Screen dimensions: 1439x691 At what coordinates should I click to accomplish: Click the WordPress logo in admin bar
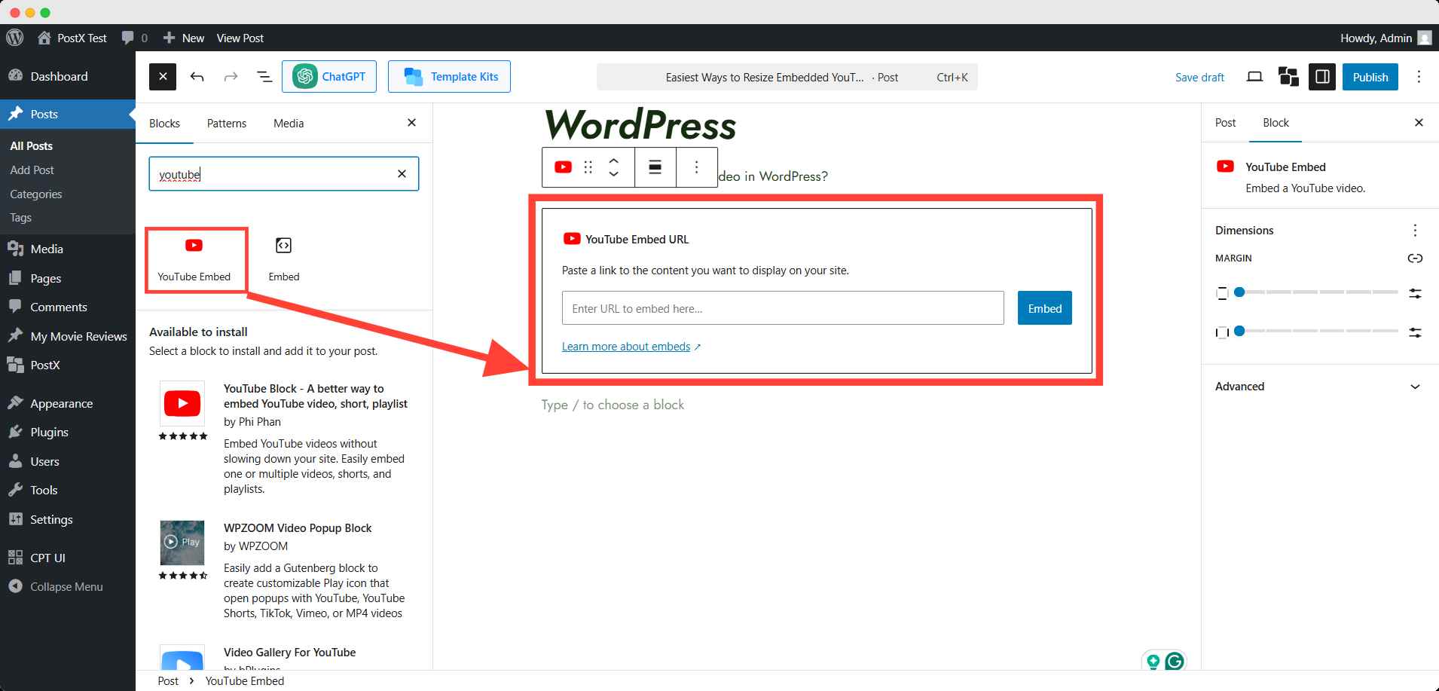coord(14,38)
